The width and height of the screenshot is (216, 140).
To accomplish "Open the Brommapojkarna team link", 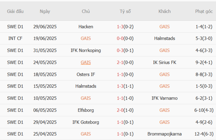I will point(164,134).
